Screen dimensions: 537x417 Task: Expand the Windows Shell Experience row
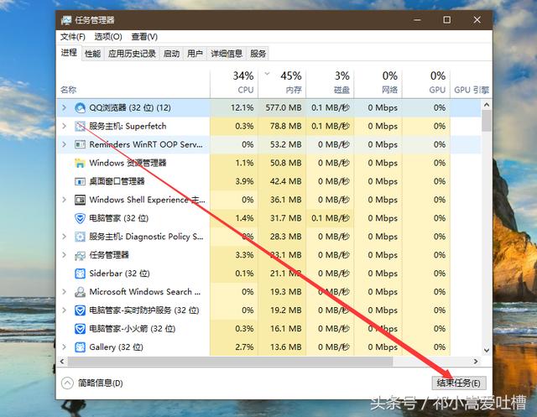(x=64, y=200)
